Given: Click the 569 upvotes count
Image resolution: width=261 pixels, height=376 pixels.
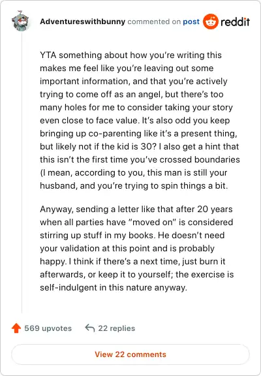Looking at the screenshot, I should click(x=48, y=328).
